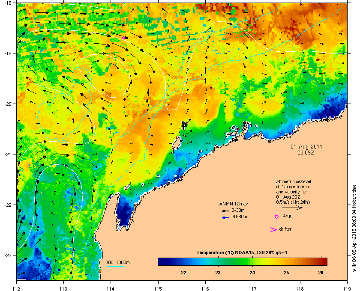Click the green 23.5 degree region of colorbar
The image size is (360, 291).
[235, 261]
